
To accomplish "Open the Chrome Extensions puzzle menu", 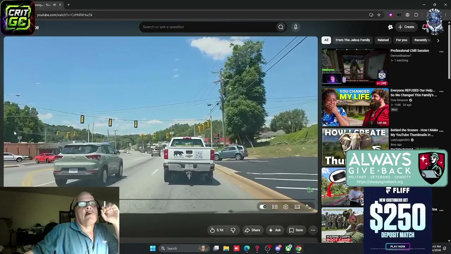I will [x=416, y=15].
